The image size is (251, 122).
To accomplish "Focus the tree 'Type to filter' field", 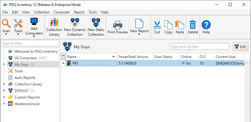I will (x=30, y=43).
